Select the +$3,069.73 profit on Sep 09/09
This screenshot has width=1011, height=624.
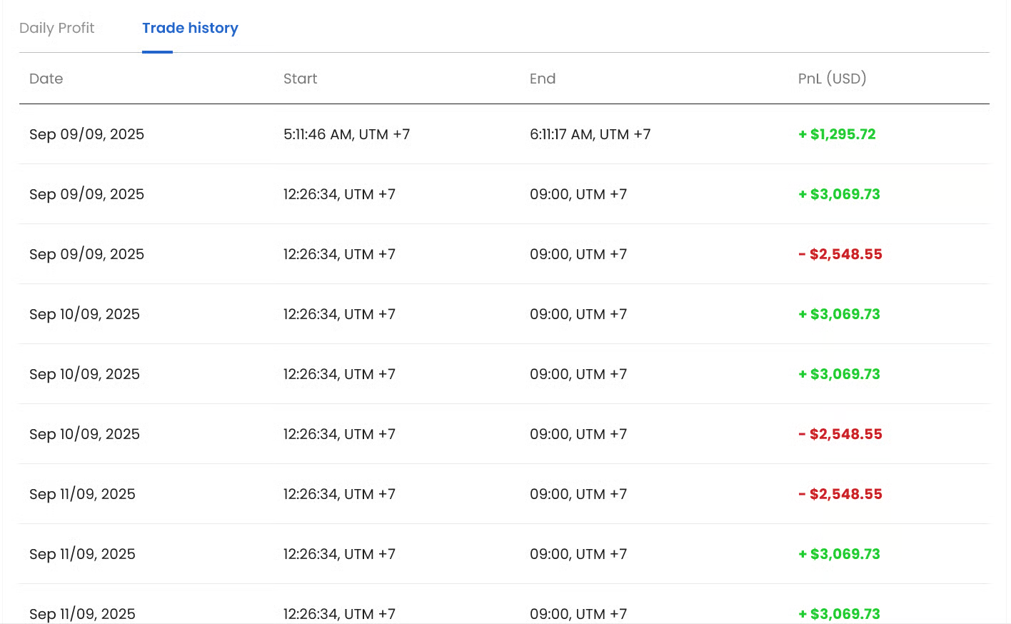click(839, 194)
